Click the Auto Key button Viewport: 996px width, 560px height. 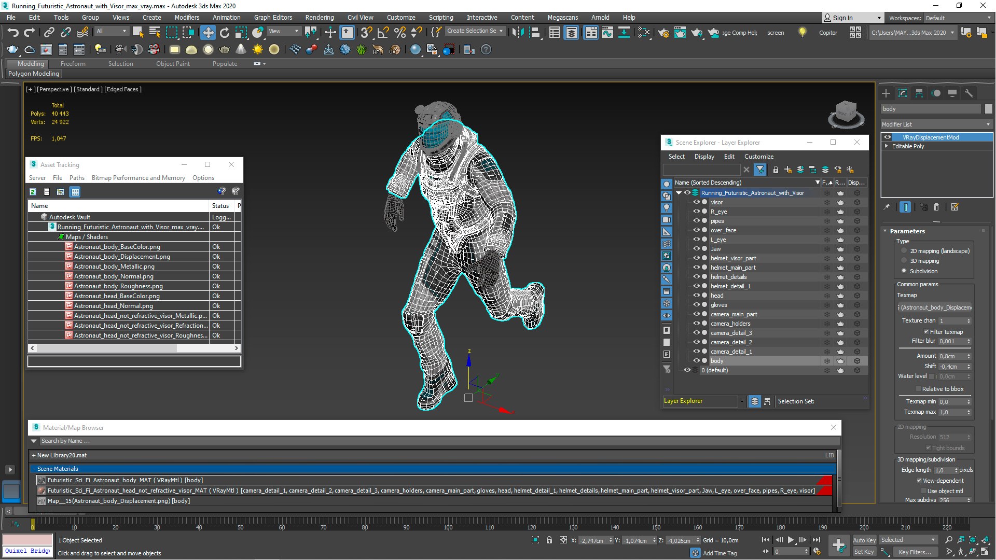point(864,540)
